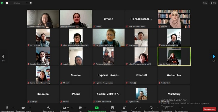Open the Участники participants panel
This screenshot has height=112, width=218.
point(64,108)
